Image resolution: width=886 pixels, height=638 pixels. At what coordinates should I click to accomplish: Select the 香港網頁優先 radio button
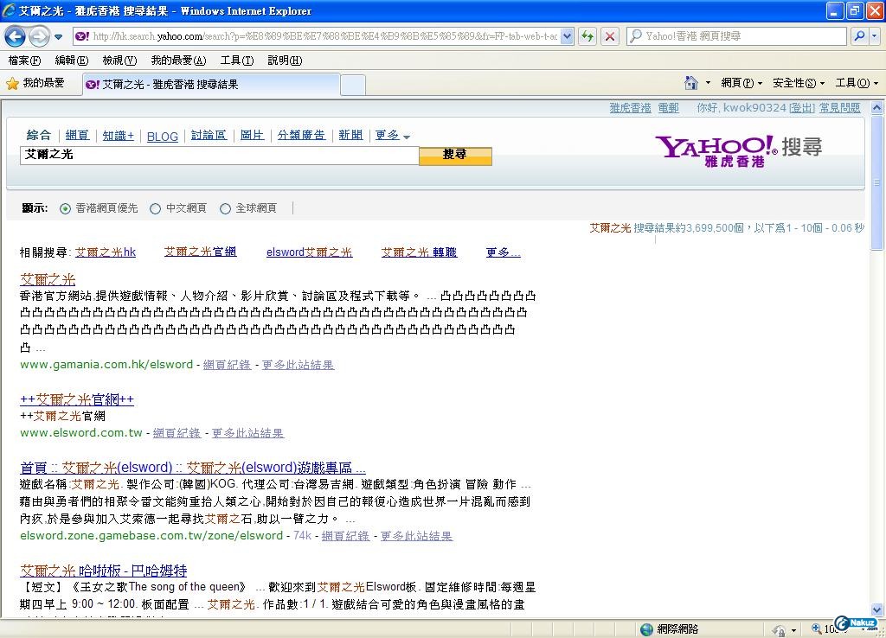66,209
